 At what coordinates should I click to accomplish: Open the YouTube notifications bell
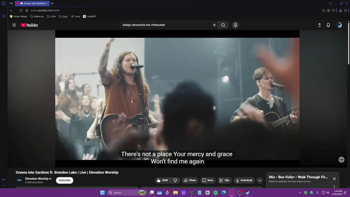point(328,25)
